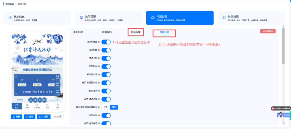Screen dimensions: 291x129
Task: Click the 在线报名 floating bubble in preview
Action: point(58,92)
